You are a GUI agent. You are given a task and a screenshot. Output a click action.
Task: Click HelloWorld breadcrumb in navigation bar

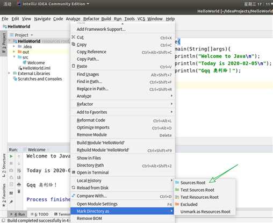tap(17, 26)
